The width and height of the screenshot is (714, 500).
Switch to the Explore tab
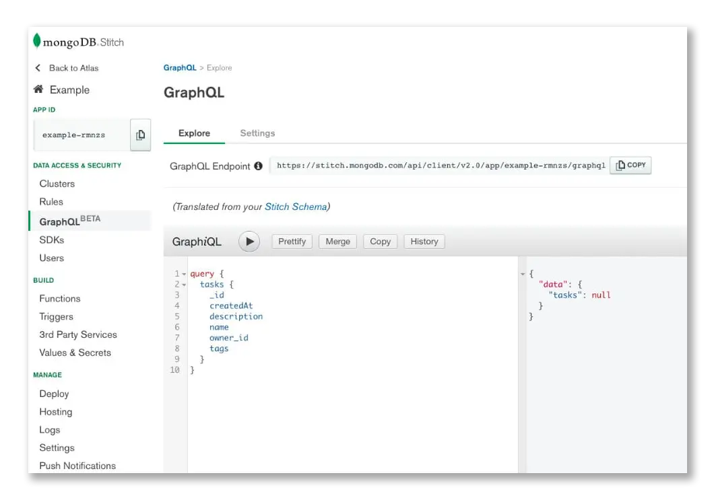(194, 133)
